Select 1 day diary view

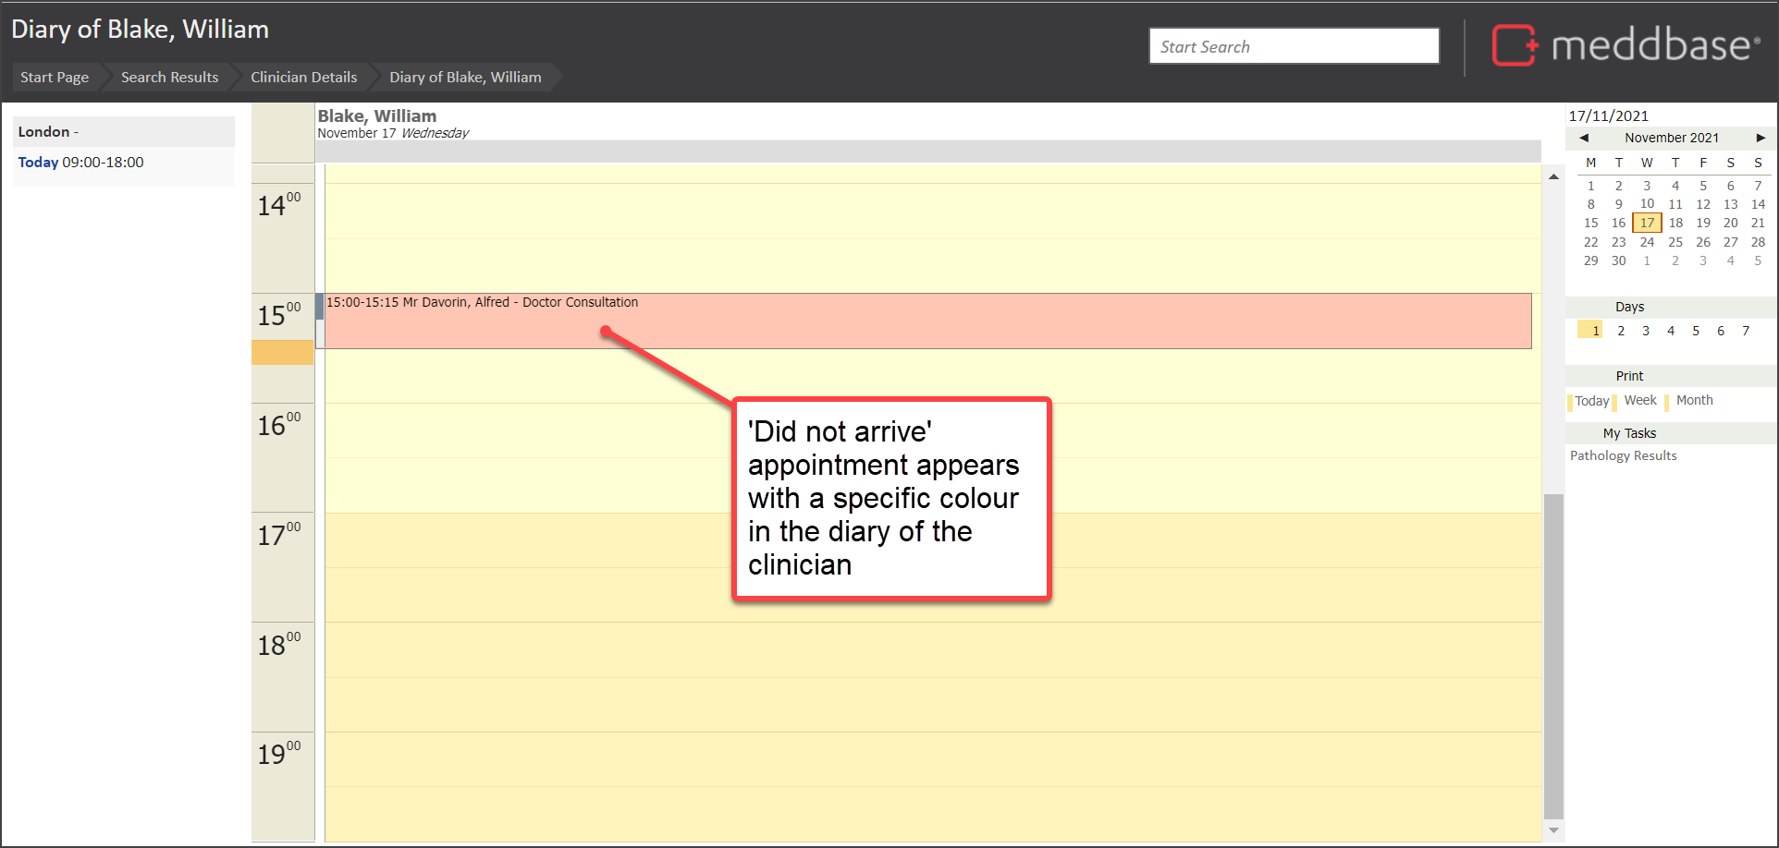click(x=1595, y=331)
